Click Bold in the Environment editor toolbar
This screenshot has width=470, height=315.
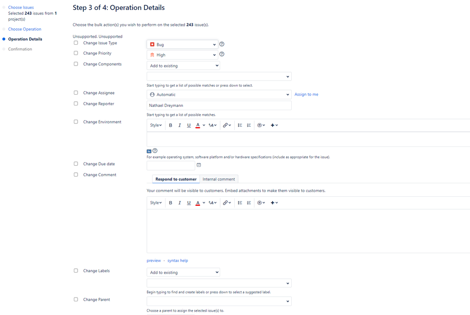pos(171,125)
